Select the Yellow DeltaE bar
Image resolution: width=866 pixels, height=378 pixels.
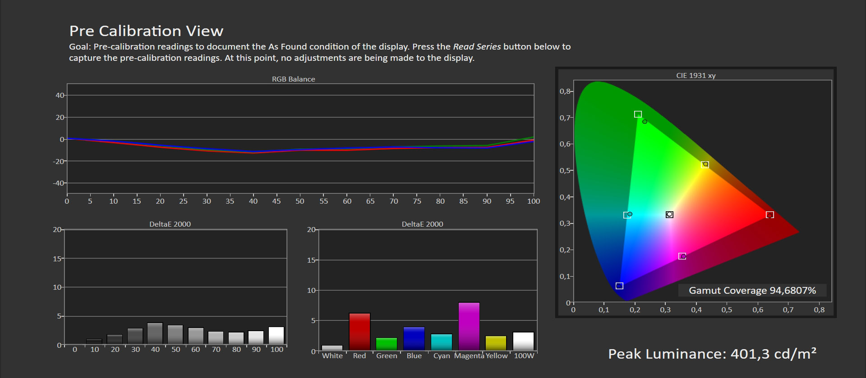496,343
